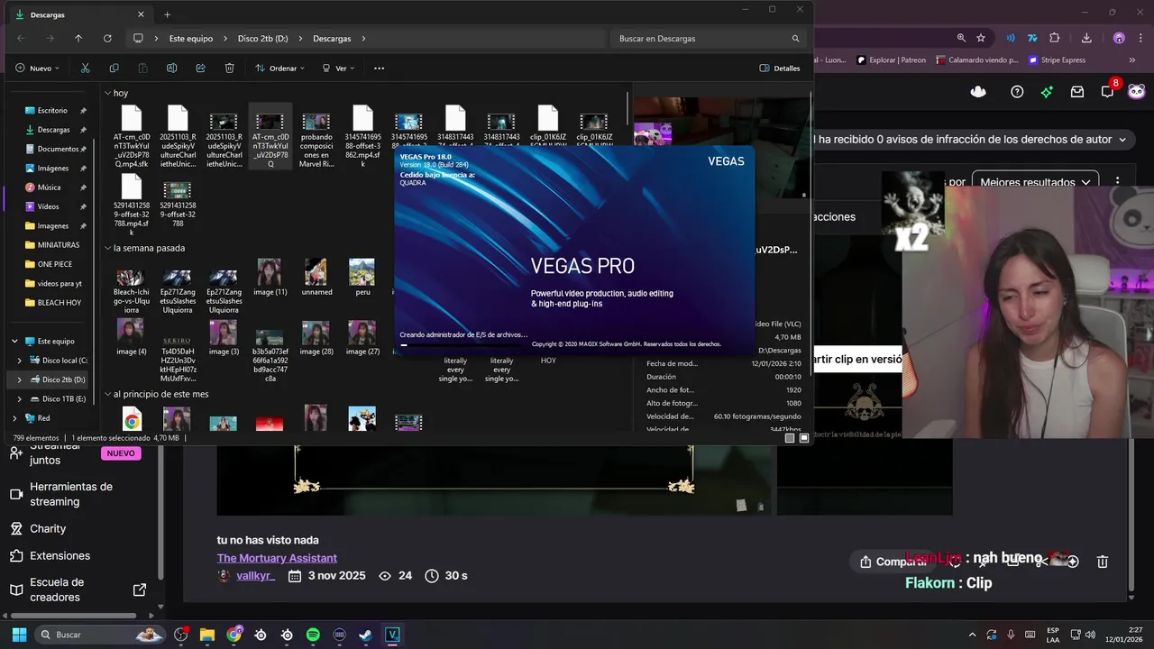The image size is (1154, 649).
Task: Open the three-dot more options in Explorer
Action: [379, 68]
